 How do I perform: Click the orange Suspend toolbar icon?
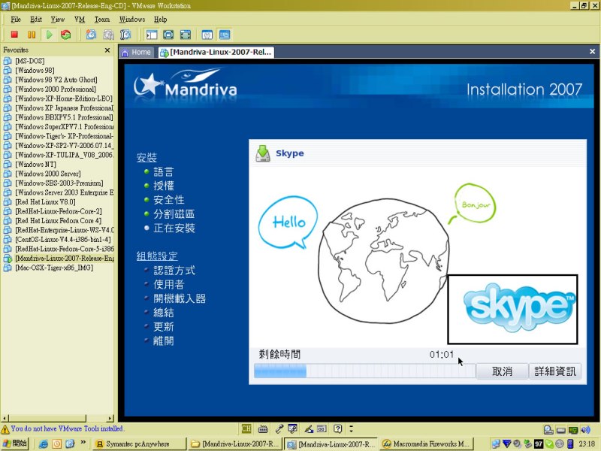click(32, 35)
